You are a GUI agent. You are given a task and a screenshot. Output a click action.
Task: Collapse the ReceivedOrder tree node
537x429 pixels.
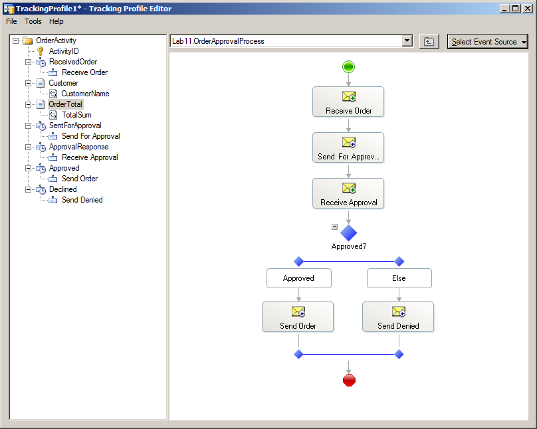[29, 62]
